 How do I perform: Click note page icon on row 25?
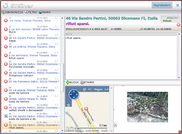click(x=56, y=53)
